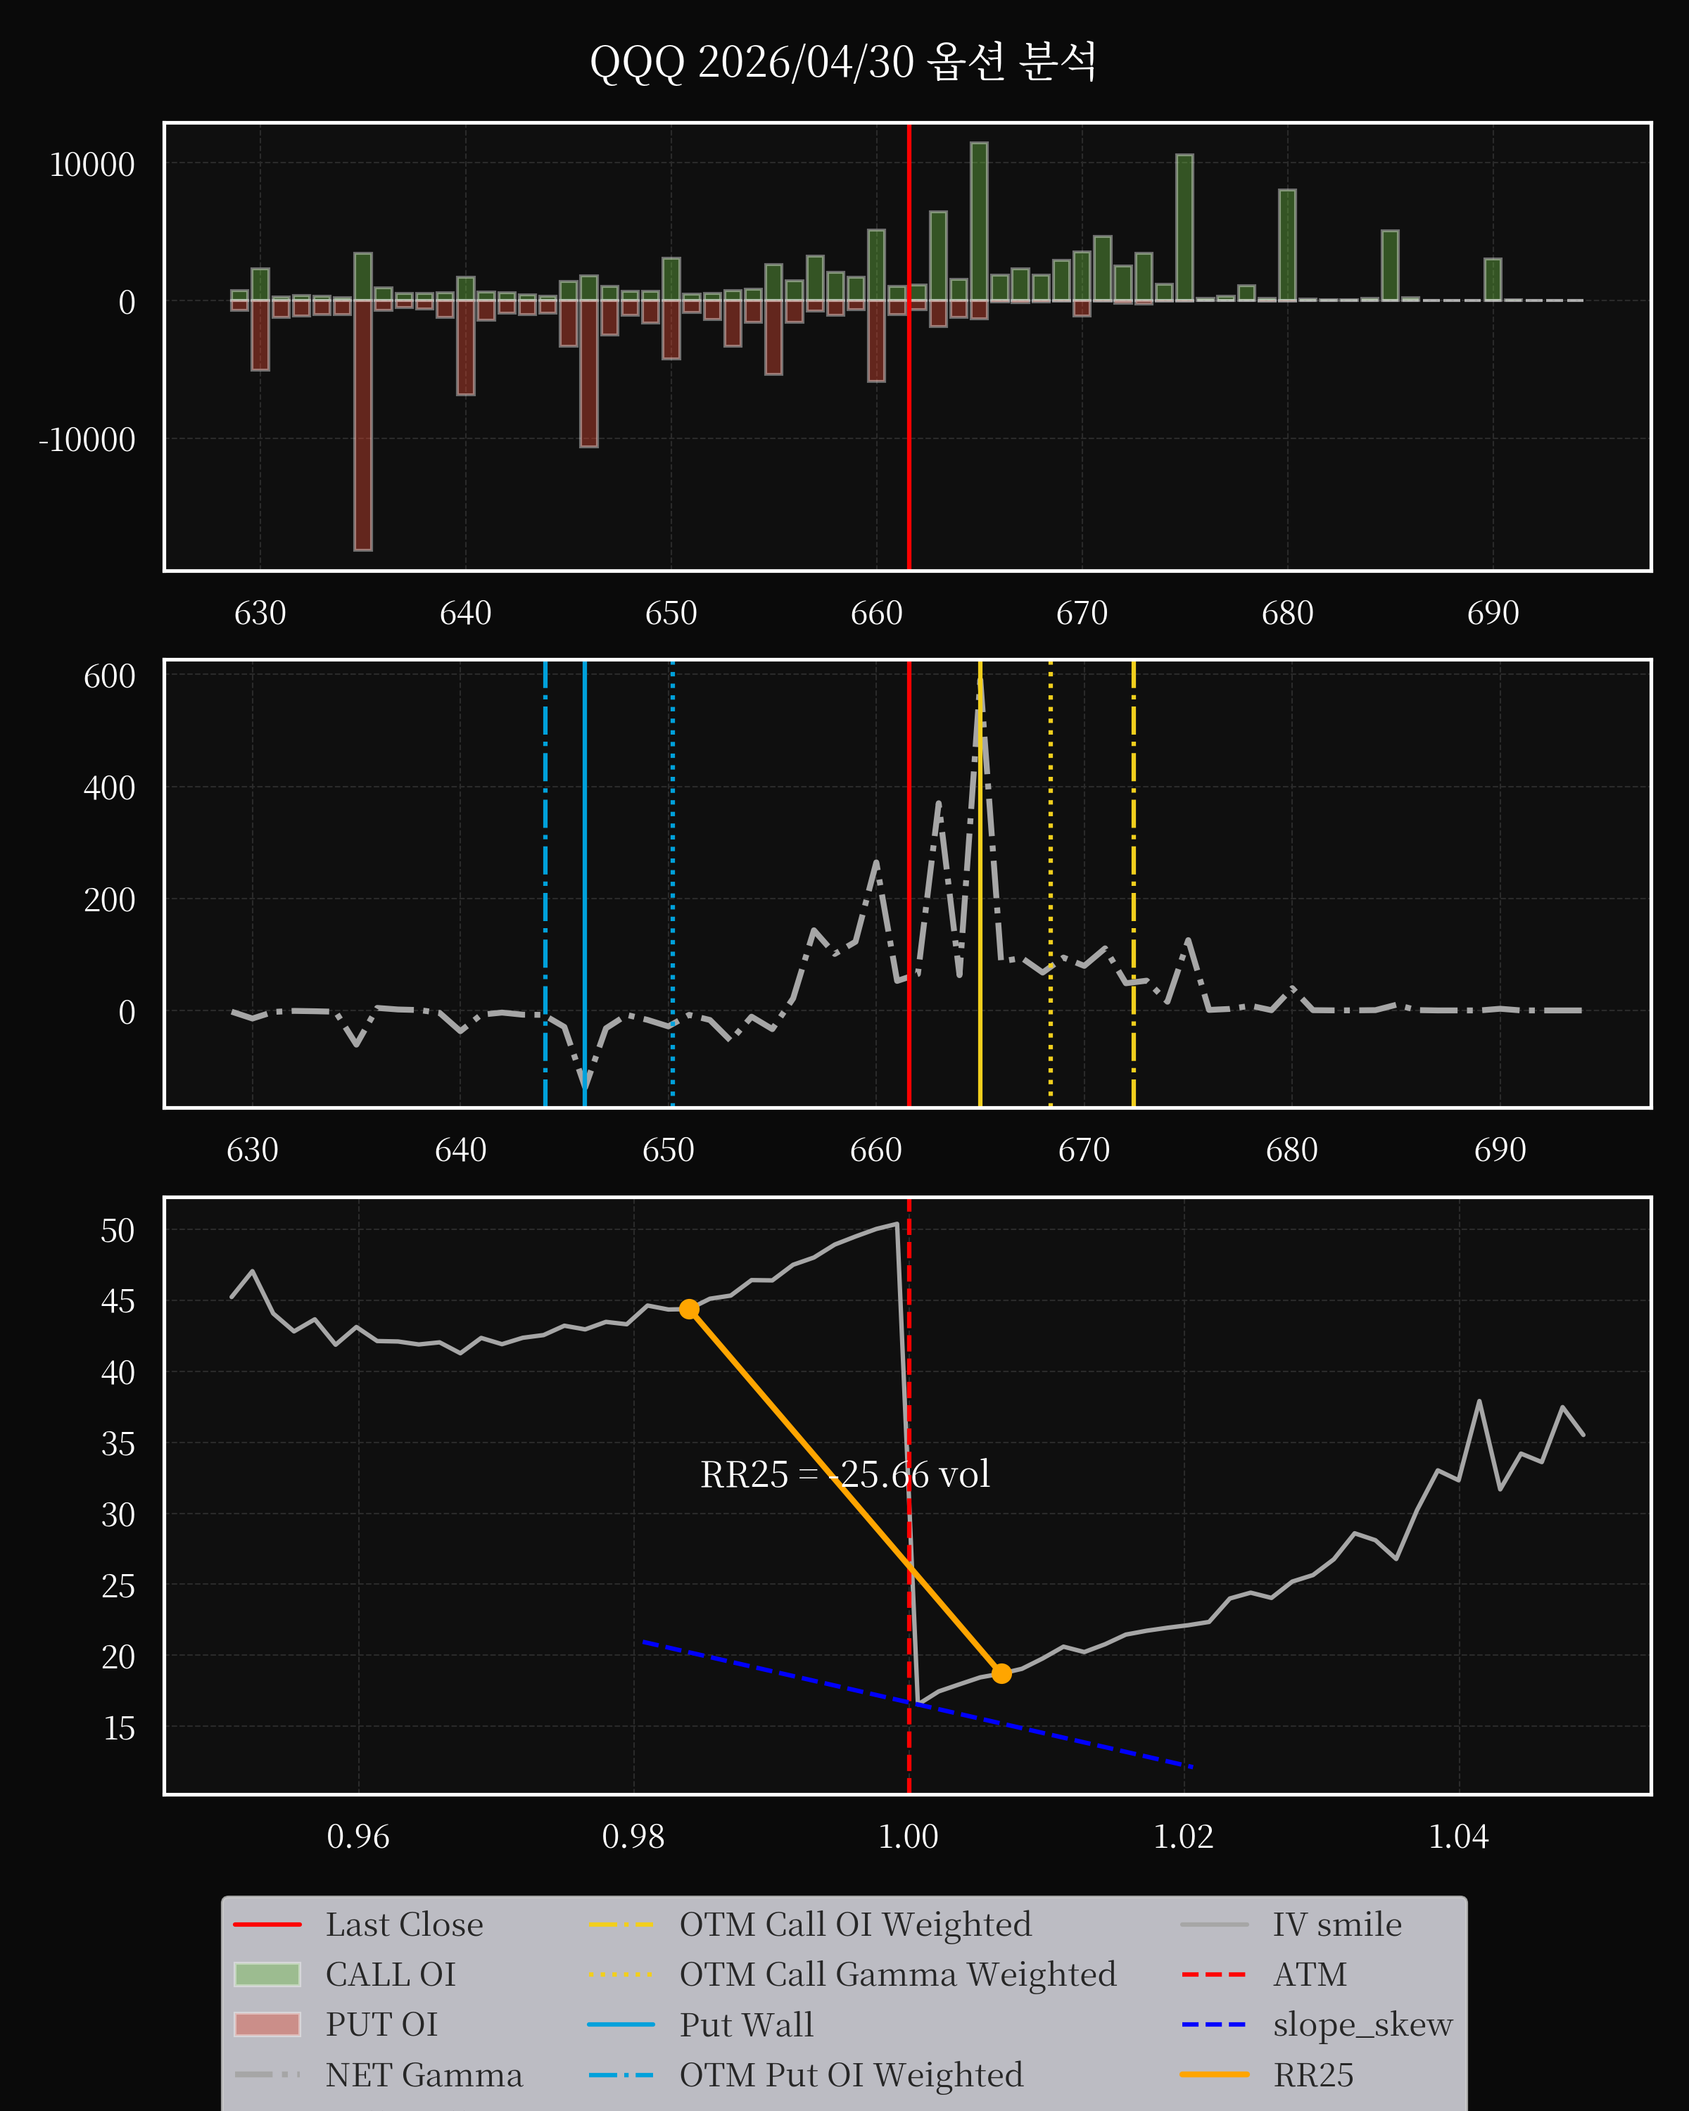Click the "25" y-axis tick on IV chart
Screen dimensions: 1689x2111
118,1586
